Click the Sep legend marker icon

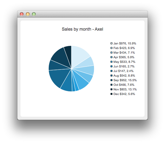(111, 80)
